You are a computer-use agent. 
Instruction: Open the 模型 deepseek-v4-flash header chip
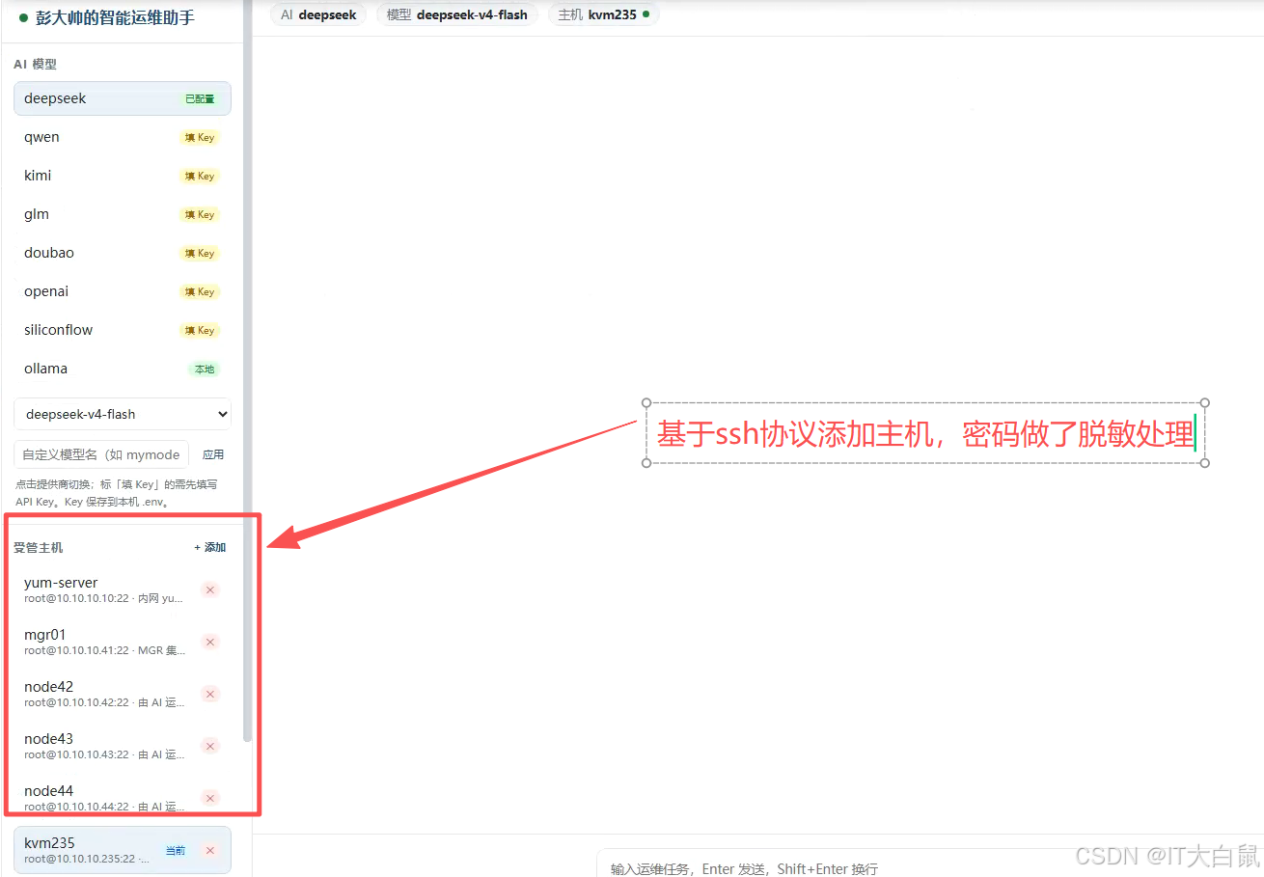click(x=457, y=14)
